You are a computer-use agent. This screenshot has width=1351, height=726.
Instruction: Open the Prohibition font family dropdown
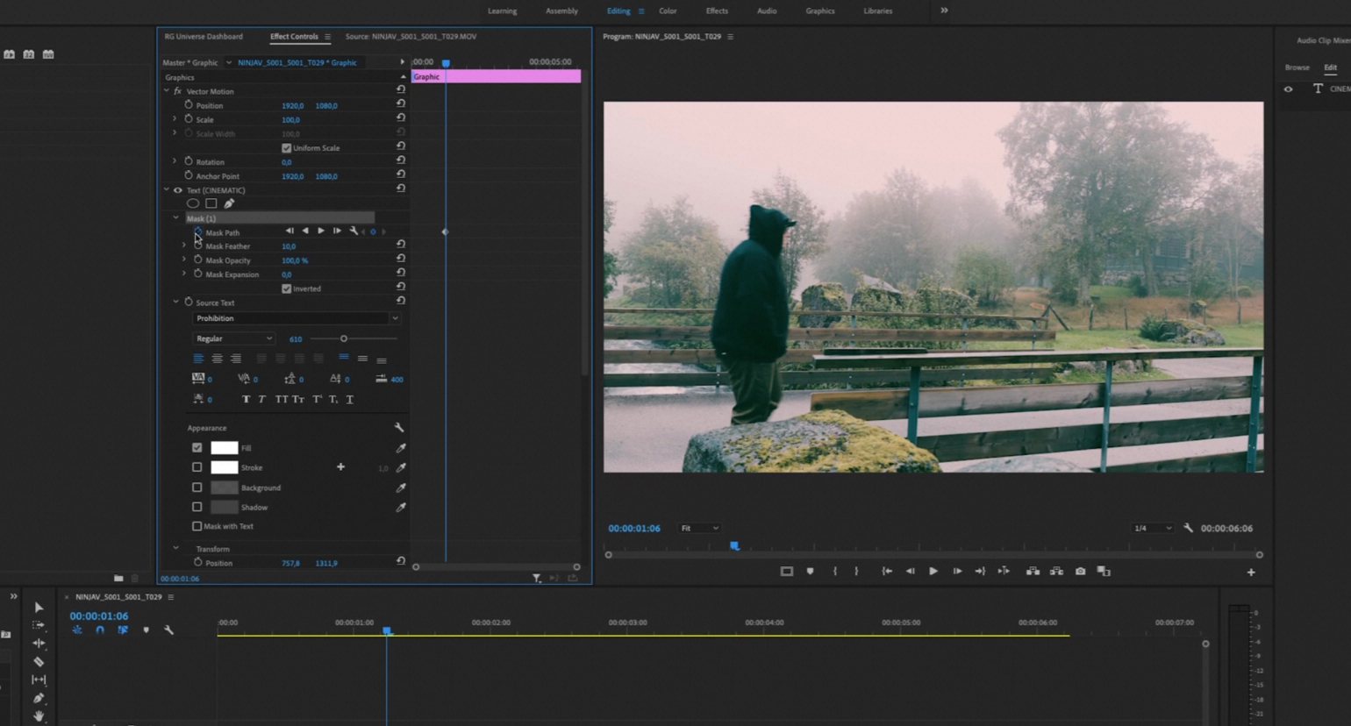(297, 318)
